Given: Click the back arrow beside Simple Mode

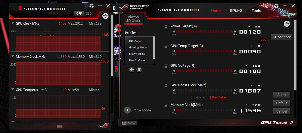Looking at the screenshot, I should (x=127, y=110).
